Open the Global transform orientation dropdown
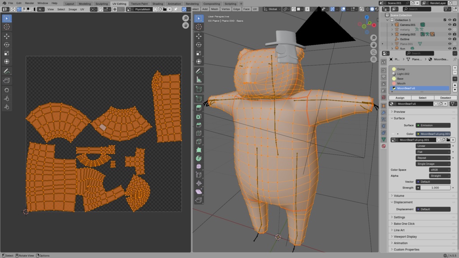 point(272,9)
